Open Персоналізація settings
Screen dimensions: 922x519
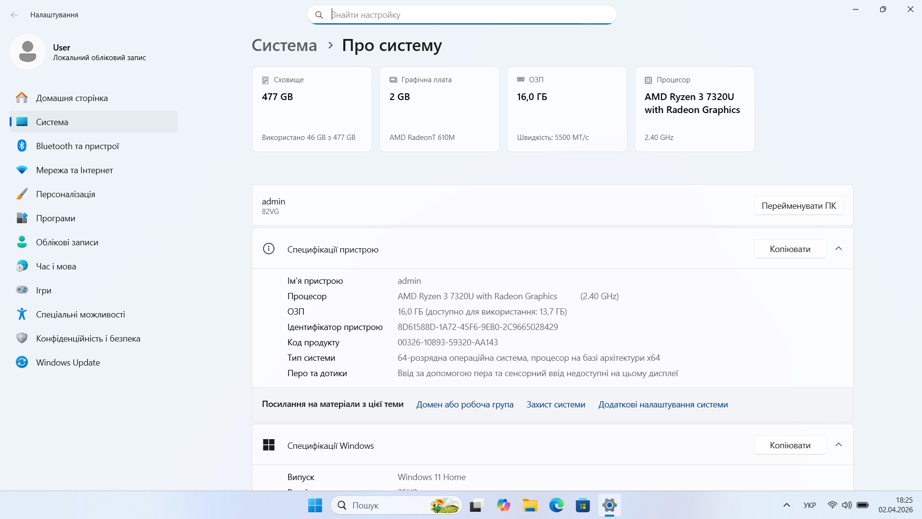(x=65, y=194)
